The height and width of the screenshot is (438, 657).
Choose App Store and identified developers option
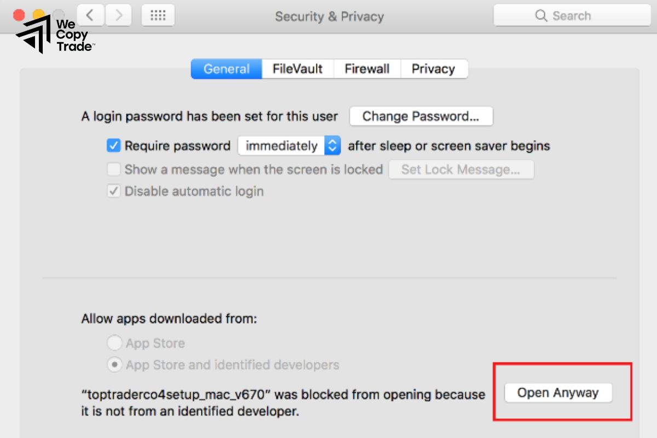[x=114, y=365]
